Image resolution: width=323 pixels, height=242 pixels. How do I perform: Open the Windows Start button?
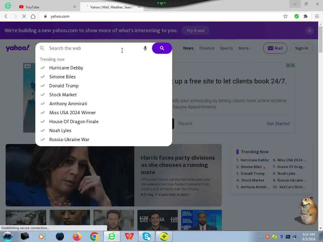(x=8, y=236)
